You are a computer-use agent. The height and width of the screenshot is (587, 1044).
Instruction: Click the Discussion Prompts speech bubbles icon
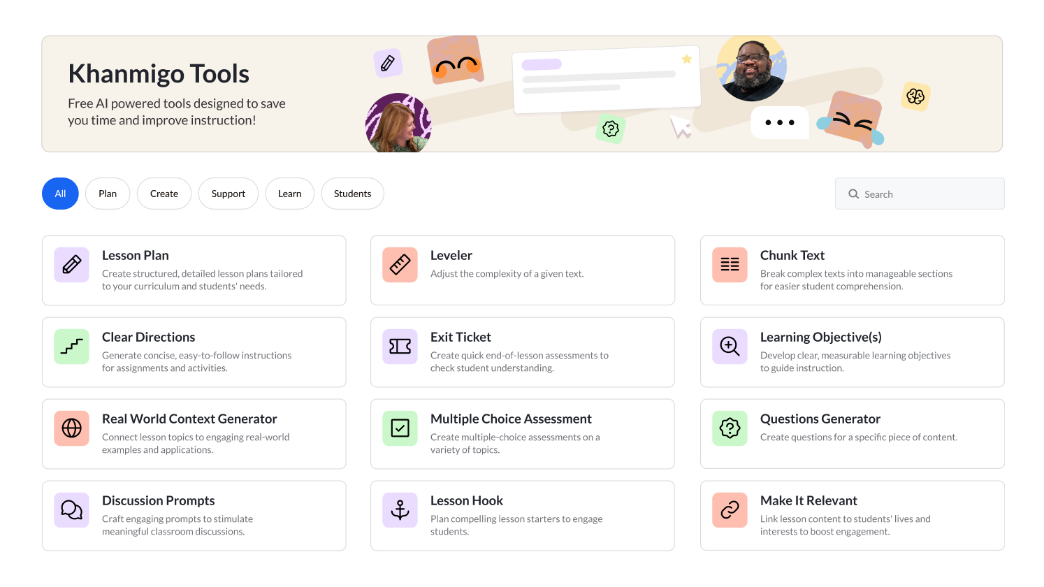click(71, 510)
